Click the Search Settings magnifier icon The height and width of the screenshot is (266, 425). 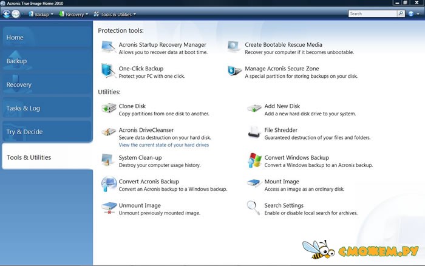pyautogui.click(x=253, y=208)
